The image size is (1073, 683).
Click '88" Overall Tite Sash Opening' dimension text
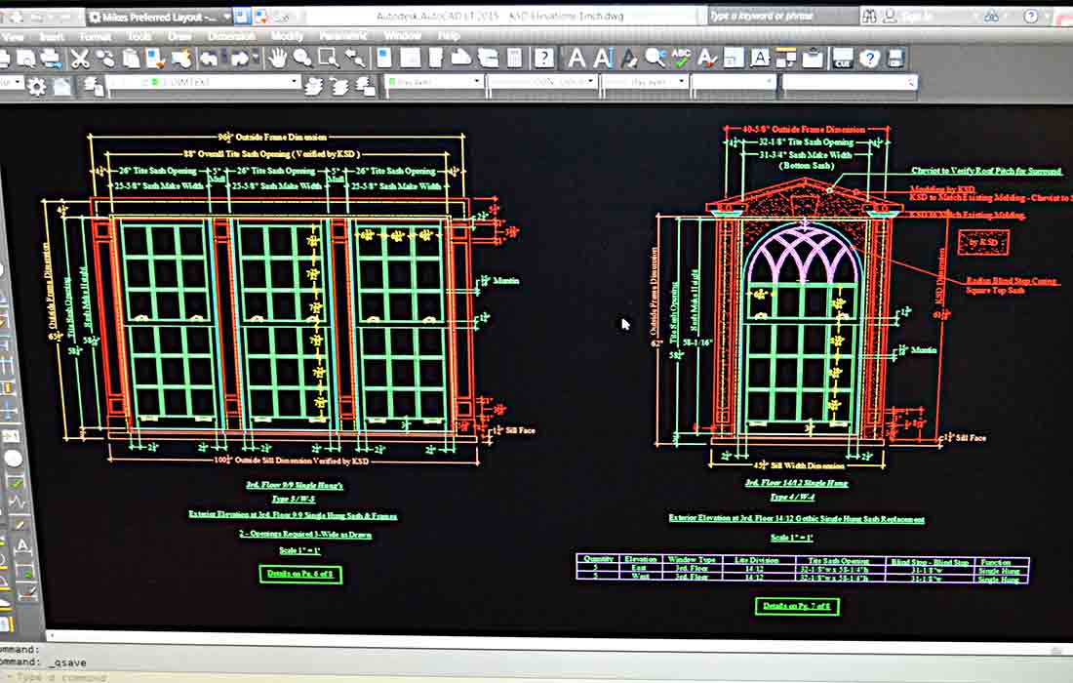click(272, 154)
